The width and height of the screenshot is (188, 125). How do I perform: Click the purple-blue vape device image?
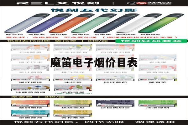click(50, 23)
